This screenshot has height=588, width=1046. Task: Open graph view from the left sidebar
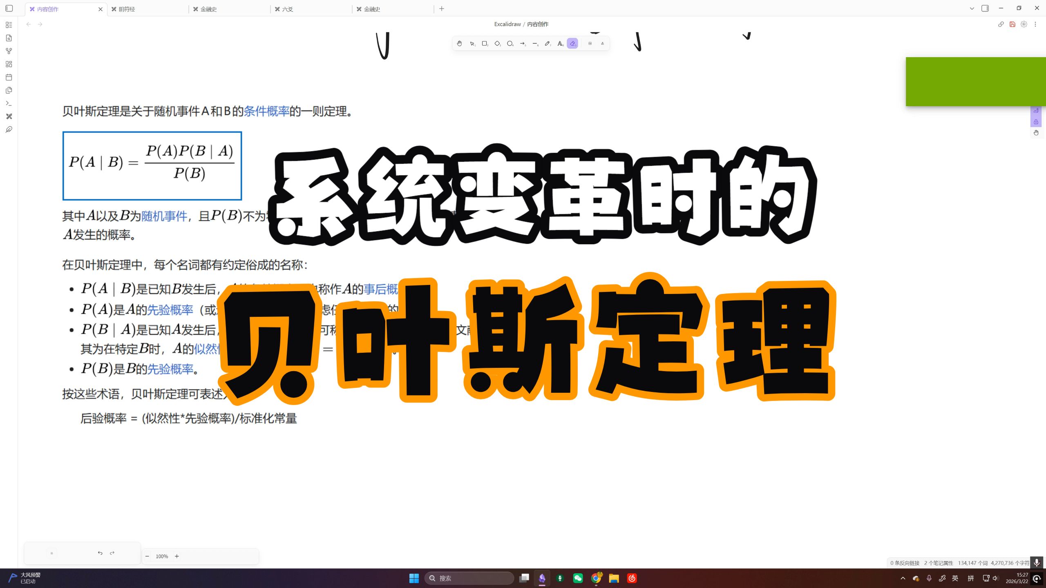tap(9, 51)
